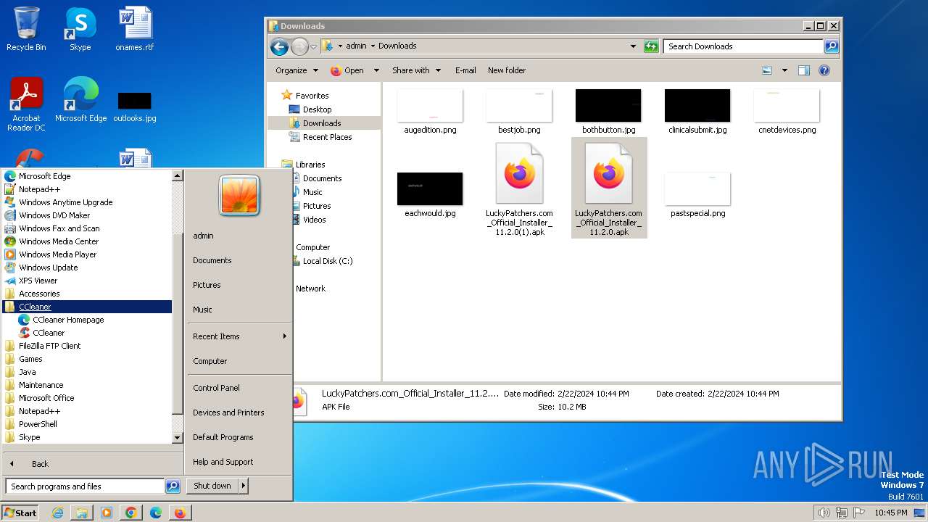928x522 pixels.
Task: Open Windows Media Center from programs list
Action: (x=59, y=241)
